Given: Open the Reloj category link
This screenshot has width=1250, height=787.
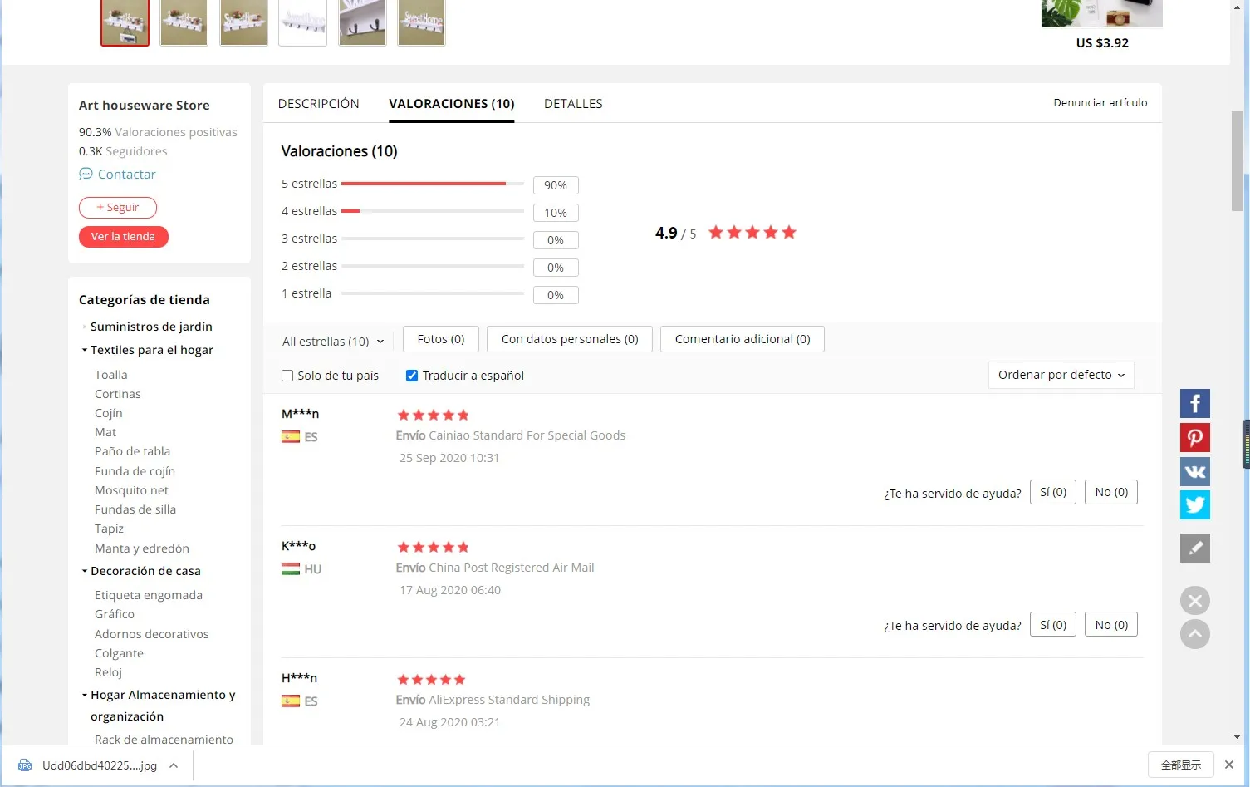Looking at the screenshot, I should [108, 672].
